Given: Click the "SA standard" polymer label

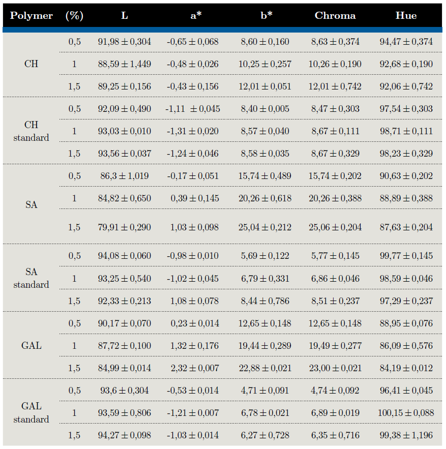Looking at the screenshot, I should (x=32, y=278).
